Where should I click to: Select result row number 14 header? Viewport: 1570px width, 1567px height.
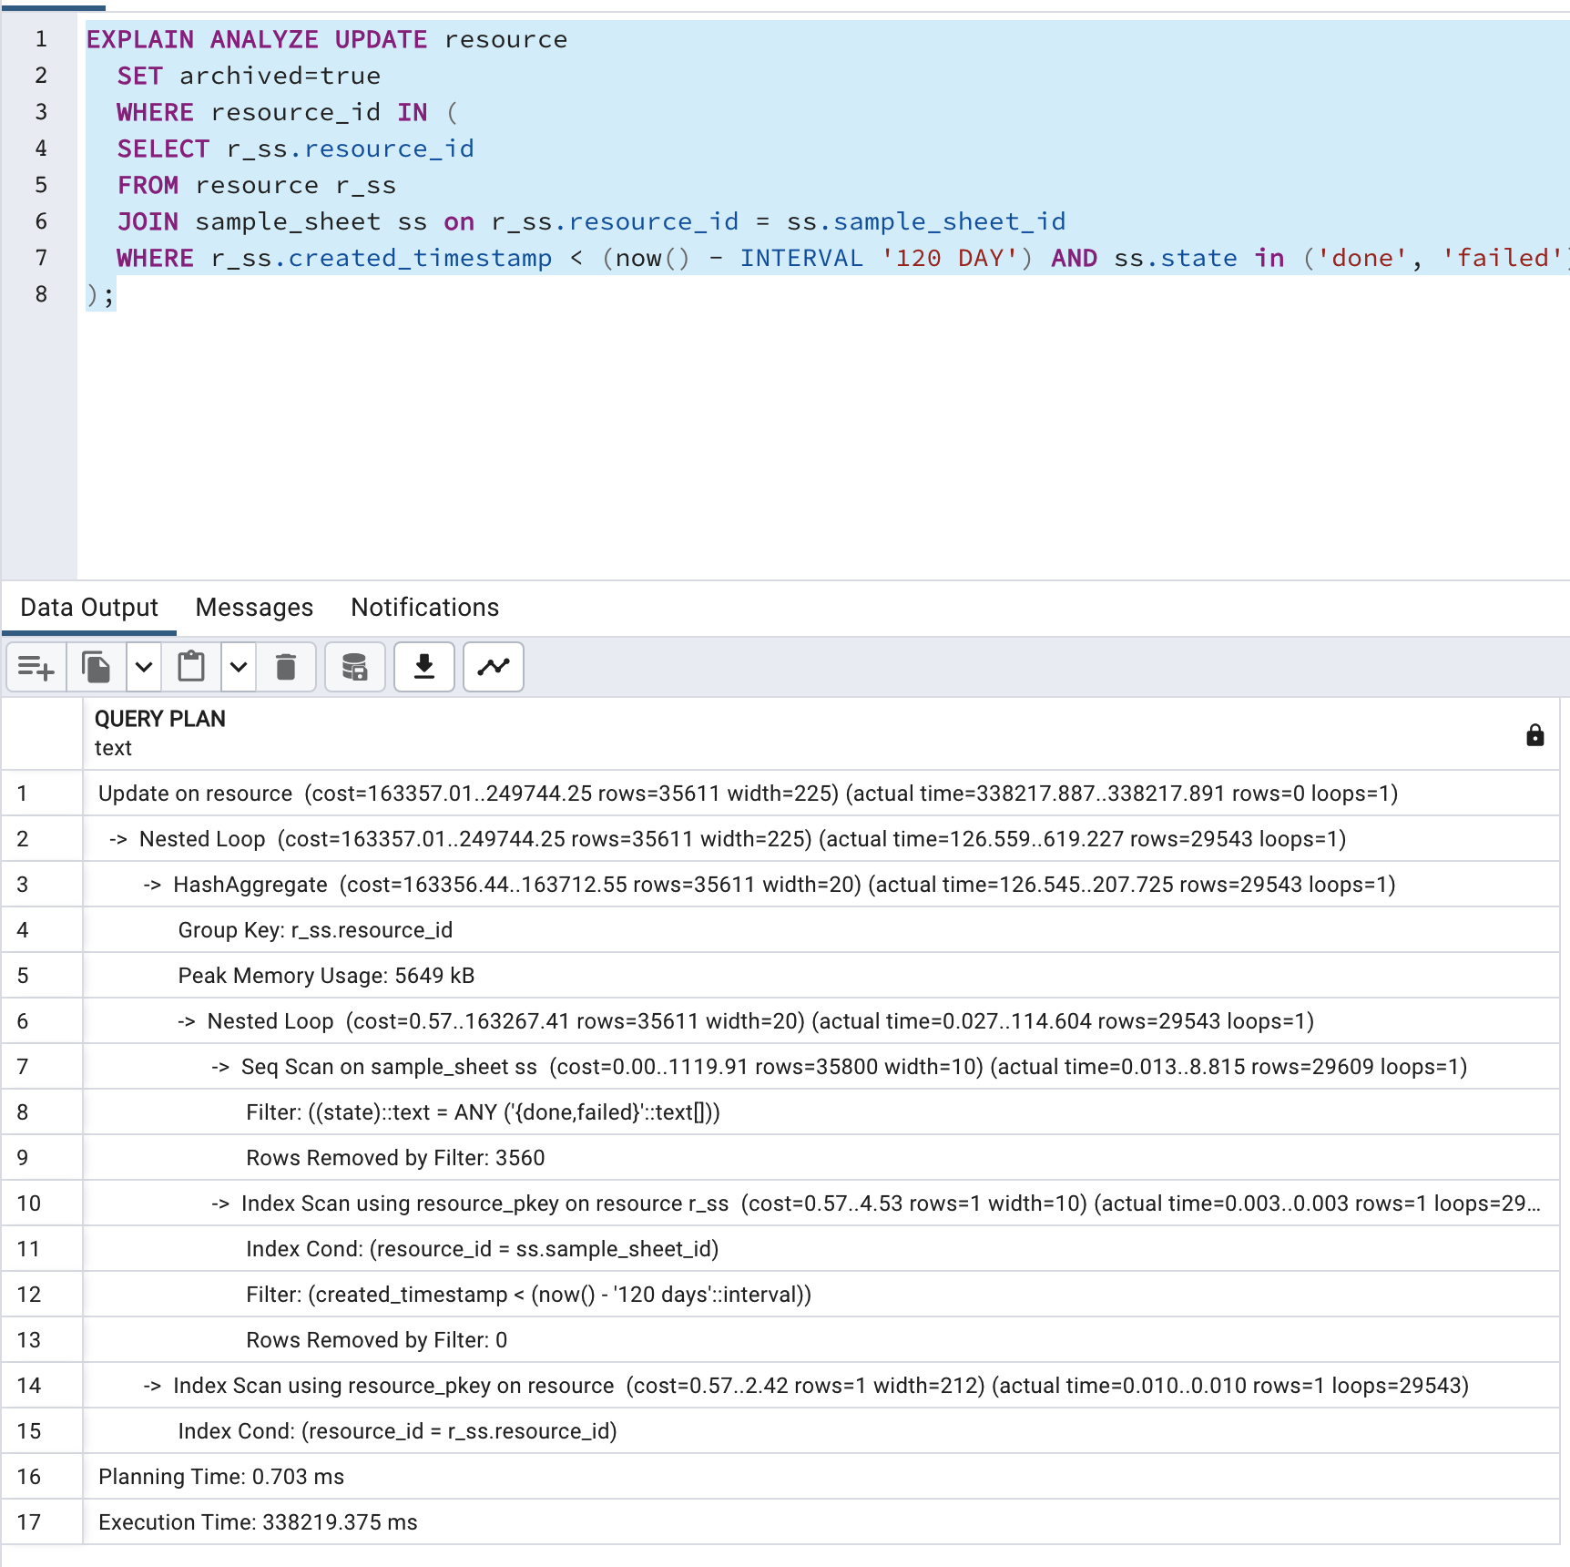click(x=42, y=1386)
